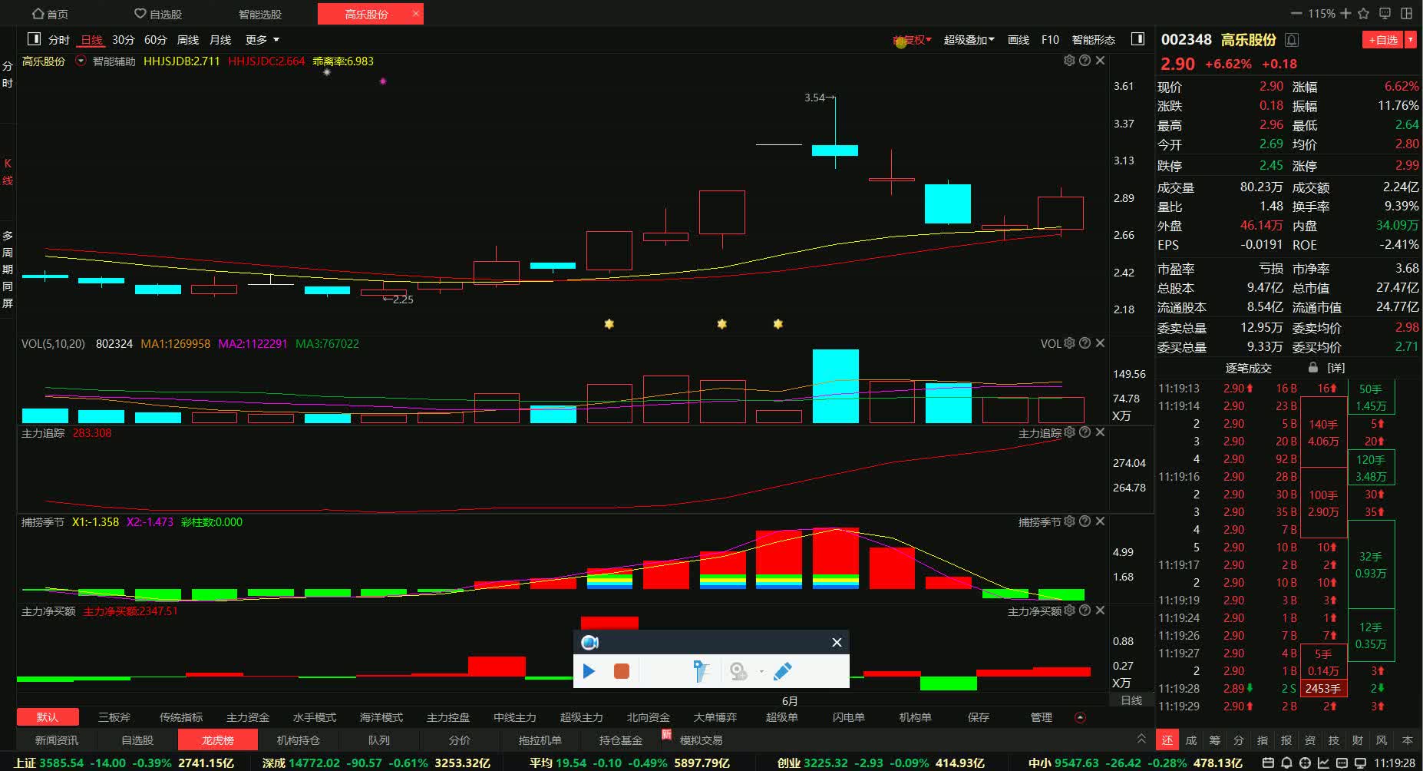Toggle right sidebar panel icon beside 智能形态
The image size is (1423, 771).
pyautogui.click(x=1138, y=39)
